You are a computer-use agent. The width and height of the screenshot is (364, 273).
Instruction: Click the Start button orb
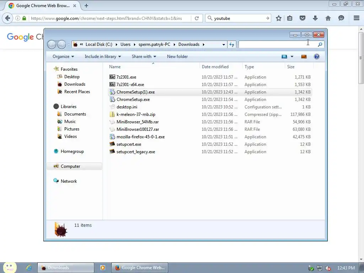10,267
